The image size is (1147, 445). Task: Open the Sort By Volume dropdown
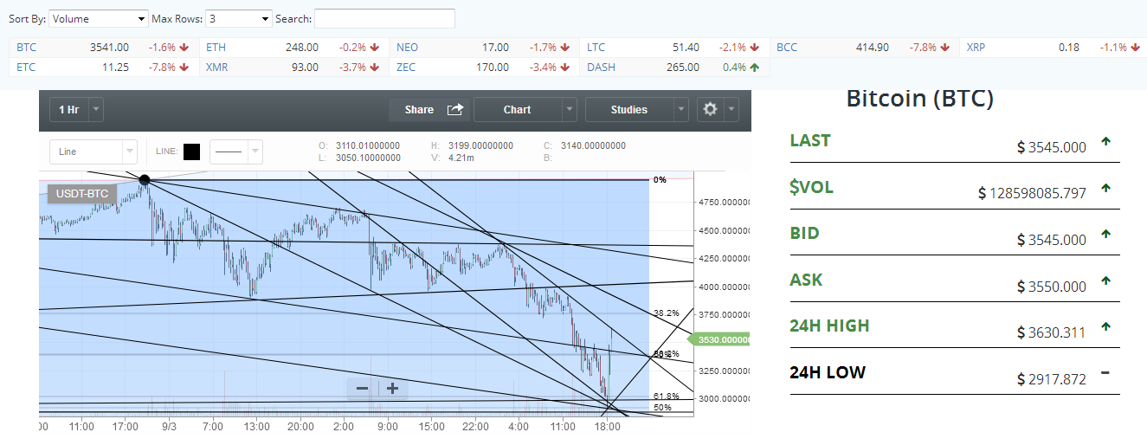point(99,18)
